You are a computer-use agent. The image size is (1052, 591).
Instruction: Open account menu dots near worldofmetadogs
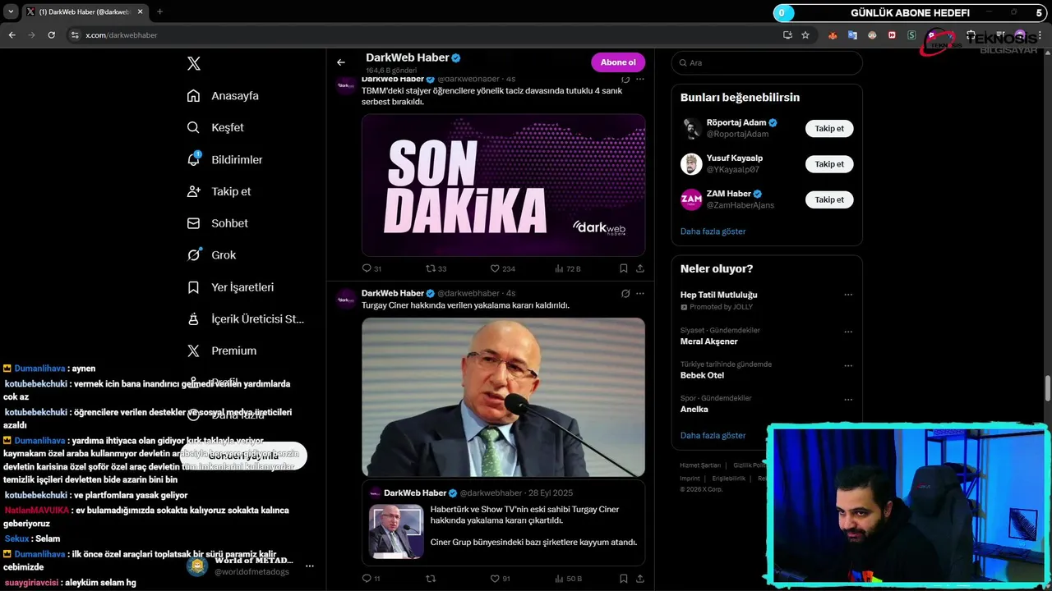(310, 566)
